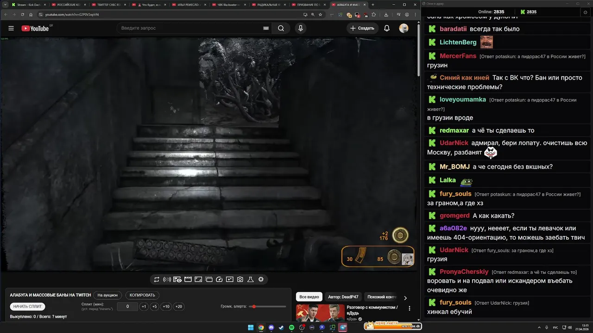This screenshot has width=593, height=333.
Task: Start voice search with microphone icon
Action: 301,28
